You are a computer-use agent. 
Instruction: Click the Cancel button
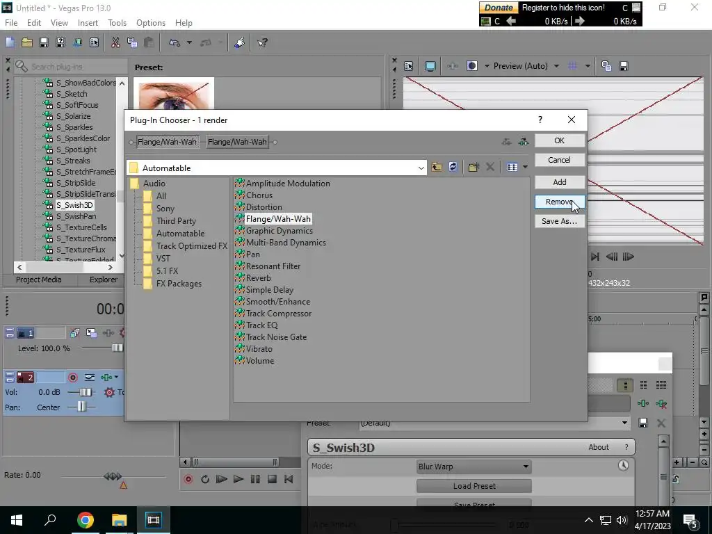[560, 160]
